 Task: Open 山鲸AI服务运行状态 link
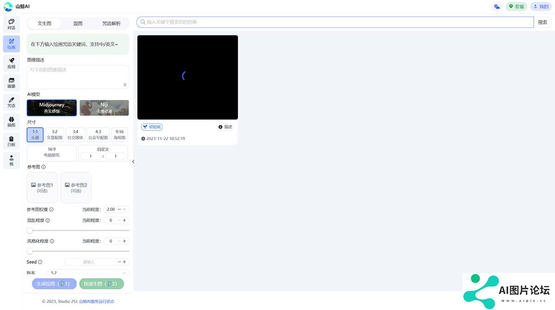pyautogui.click(x=97, y=302)
